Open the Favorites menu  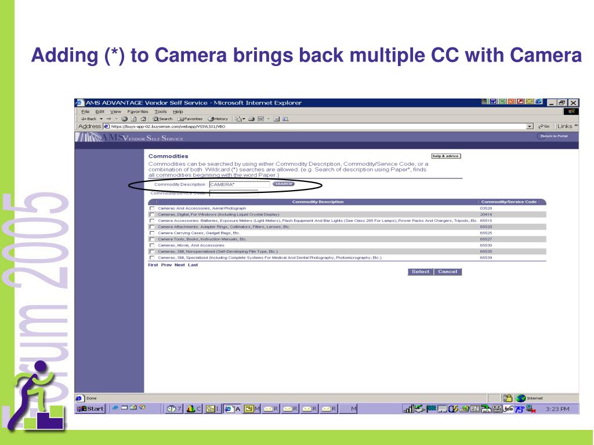pos(137,112)
